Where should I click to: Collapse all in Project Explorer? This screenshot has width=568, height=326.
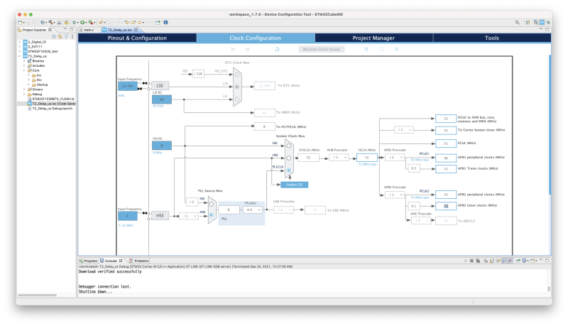click(54, 37)
